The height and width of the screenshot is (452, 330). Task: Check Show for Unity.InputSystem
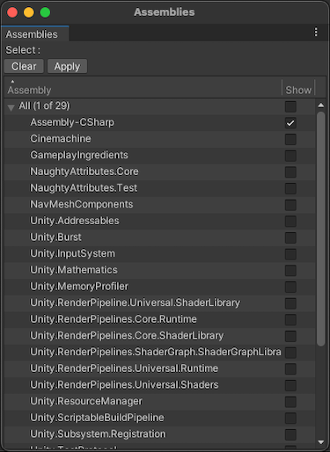(290, 254)
